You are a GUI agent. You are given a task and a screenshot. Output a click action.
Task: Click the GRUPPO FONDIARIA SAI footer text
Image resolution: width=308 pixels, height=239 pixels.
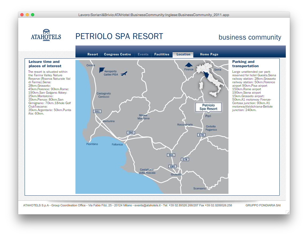point(263,205)
